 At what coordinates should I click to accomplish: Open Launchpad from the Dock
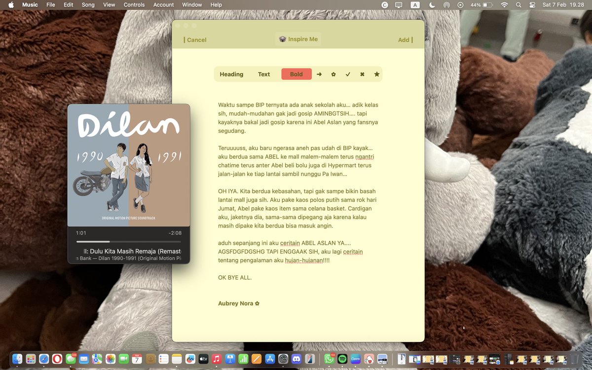pyautogui.click(x=31, y=359)
